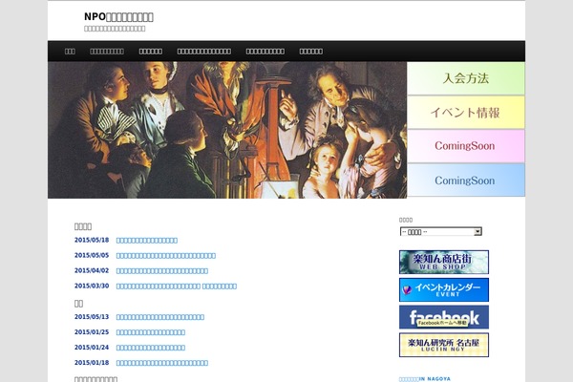Open the news link dated 2015/04/02
Image resolution: width=573 pixels, height=382 pixels.
162,271
